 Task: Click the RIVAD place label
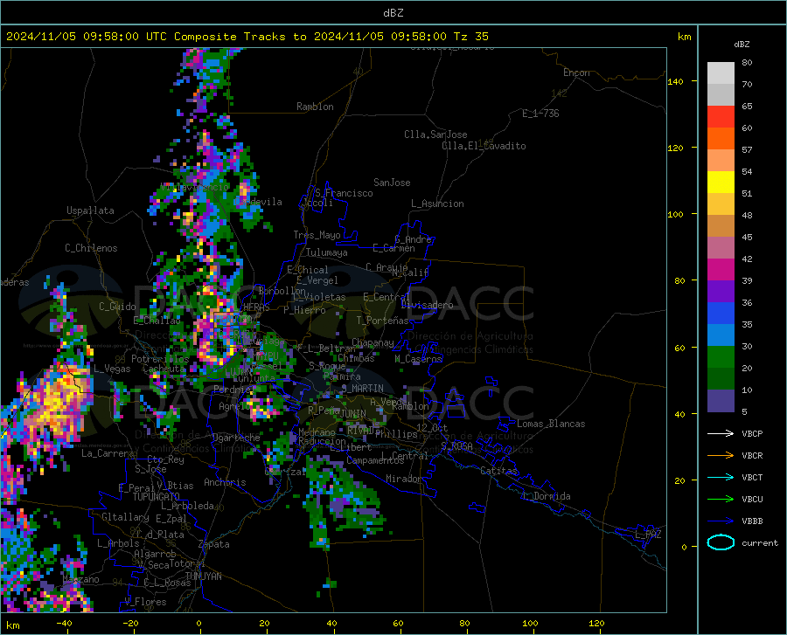tap(360, 431)
